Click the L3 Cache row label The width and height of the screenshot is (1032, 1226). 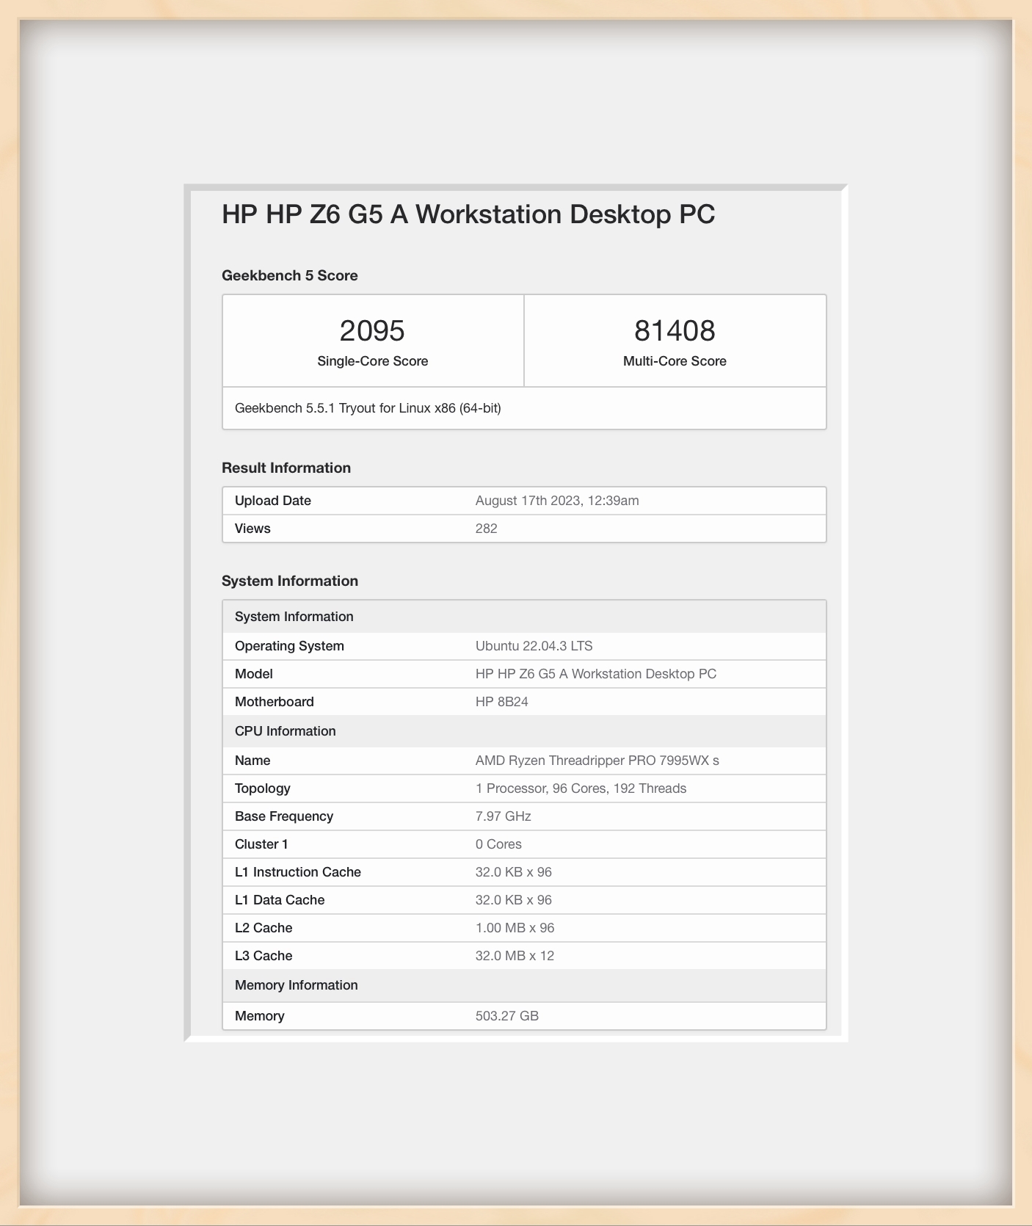coord(264,956)
